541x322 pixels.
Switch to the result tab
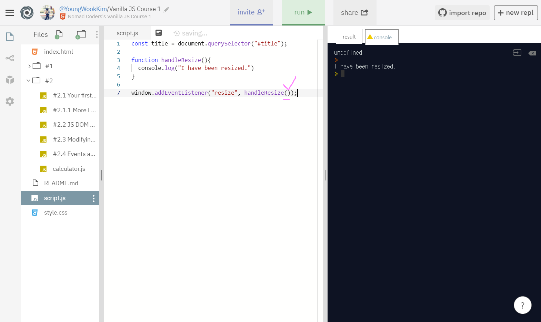point(349,37)
